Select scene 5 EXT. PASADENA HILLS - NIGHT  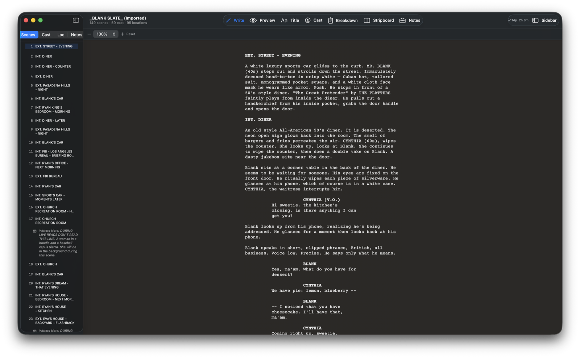pos(52,88)
